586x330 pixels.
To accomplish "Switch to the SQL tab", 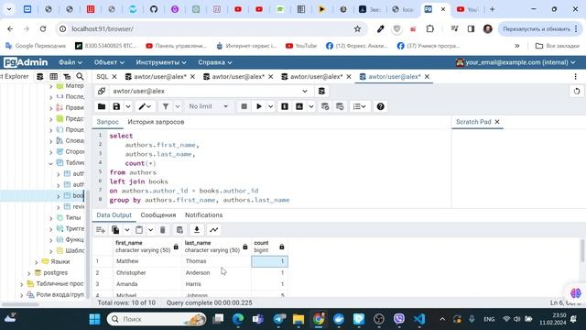I will (x=102, y=77).
